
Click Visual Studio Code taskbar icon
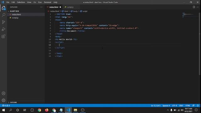click(68, 110)
